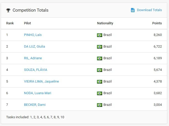Click the Brazil flag in DA LUZ row

[100, 47]
